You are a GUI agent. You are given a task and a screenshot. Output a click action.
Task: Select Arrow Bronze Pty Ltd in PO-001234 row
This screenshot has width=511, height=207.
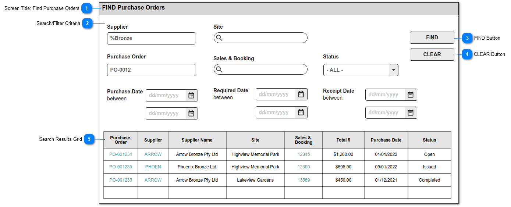point(197,154)
